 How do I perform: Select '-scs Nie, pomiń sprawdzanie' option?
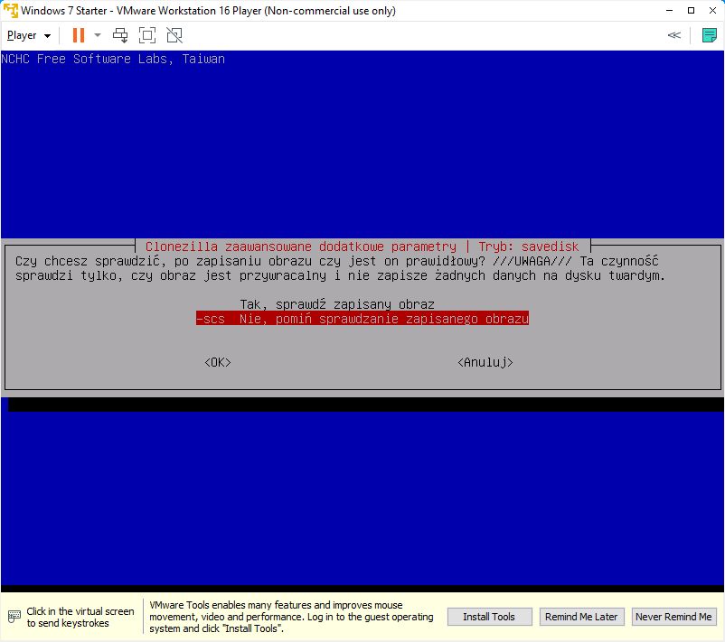pos(362,319)
